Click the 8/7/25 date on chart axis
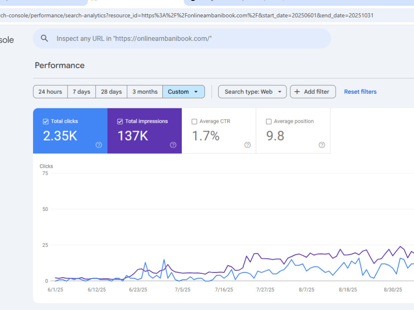 coord(306,290)
